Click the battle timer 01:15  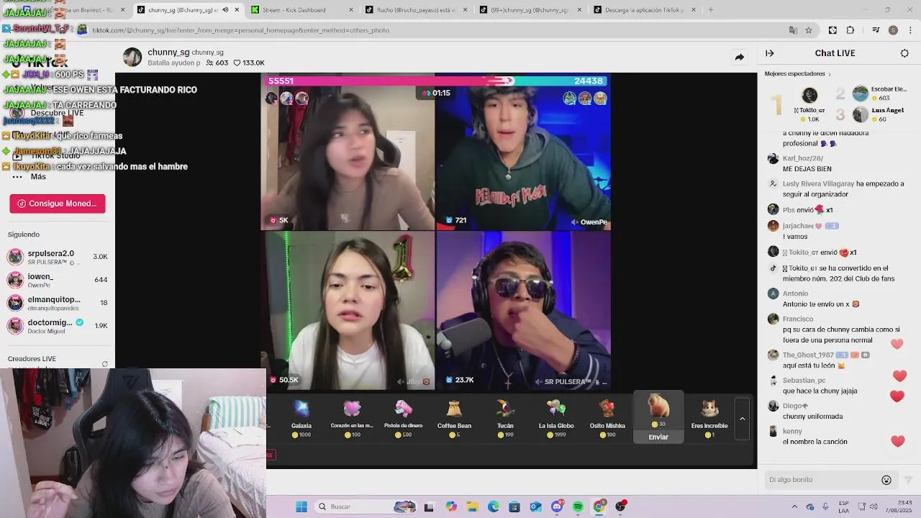437,93
